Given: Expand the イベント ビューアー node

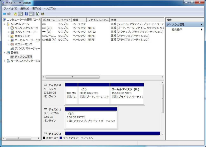Looking at the screenshot, I should tap(8, 32).
